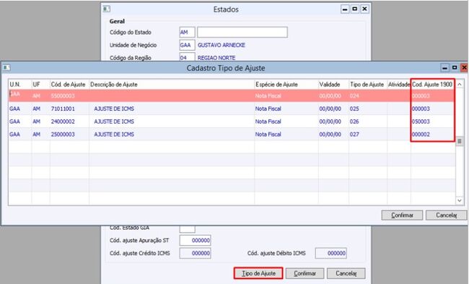The image size is (469, 284).
Task: Click the grid vertical scrollbar thumb
Action: pos(460,141)
